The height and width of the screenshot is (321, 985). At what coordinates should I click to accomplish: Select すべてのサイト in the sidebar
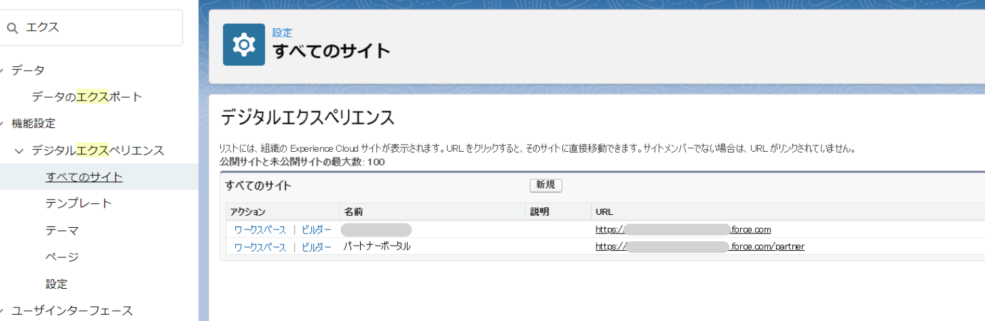[x=84, y=177]
